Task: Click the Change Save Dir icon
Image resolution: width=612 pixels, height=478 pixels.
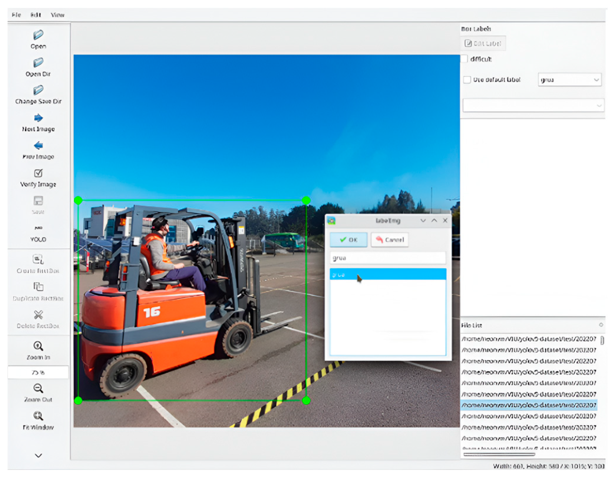Action: [38, 90]
